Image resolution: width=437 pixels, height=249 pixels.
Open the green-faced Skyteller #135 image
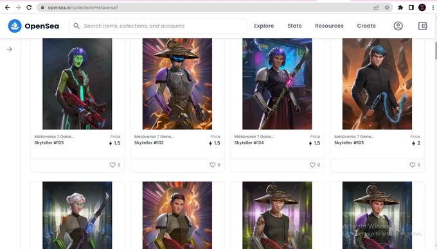77,83
